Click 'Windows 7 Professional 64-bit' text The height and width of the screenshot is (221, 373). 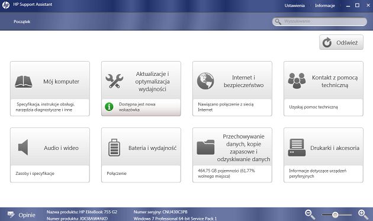[175, 219]
